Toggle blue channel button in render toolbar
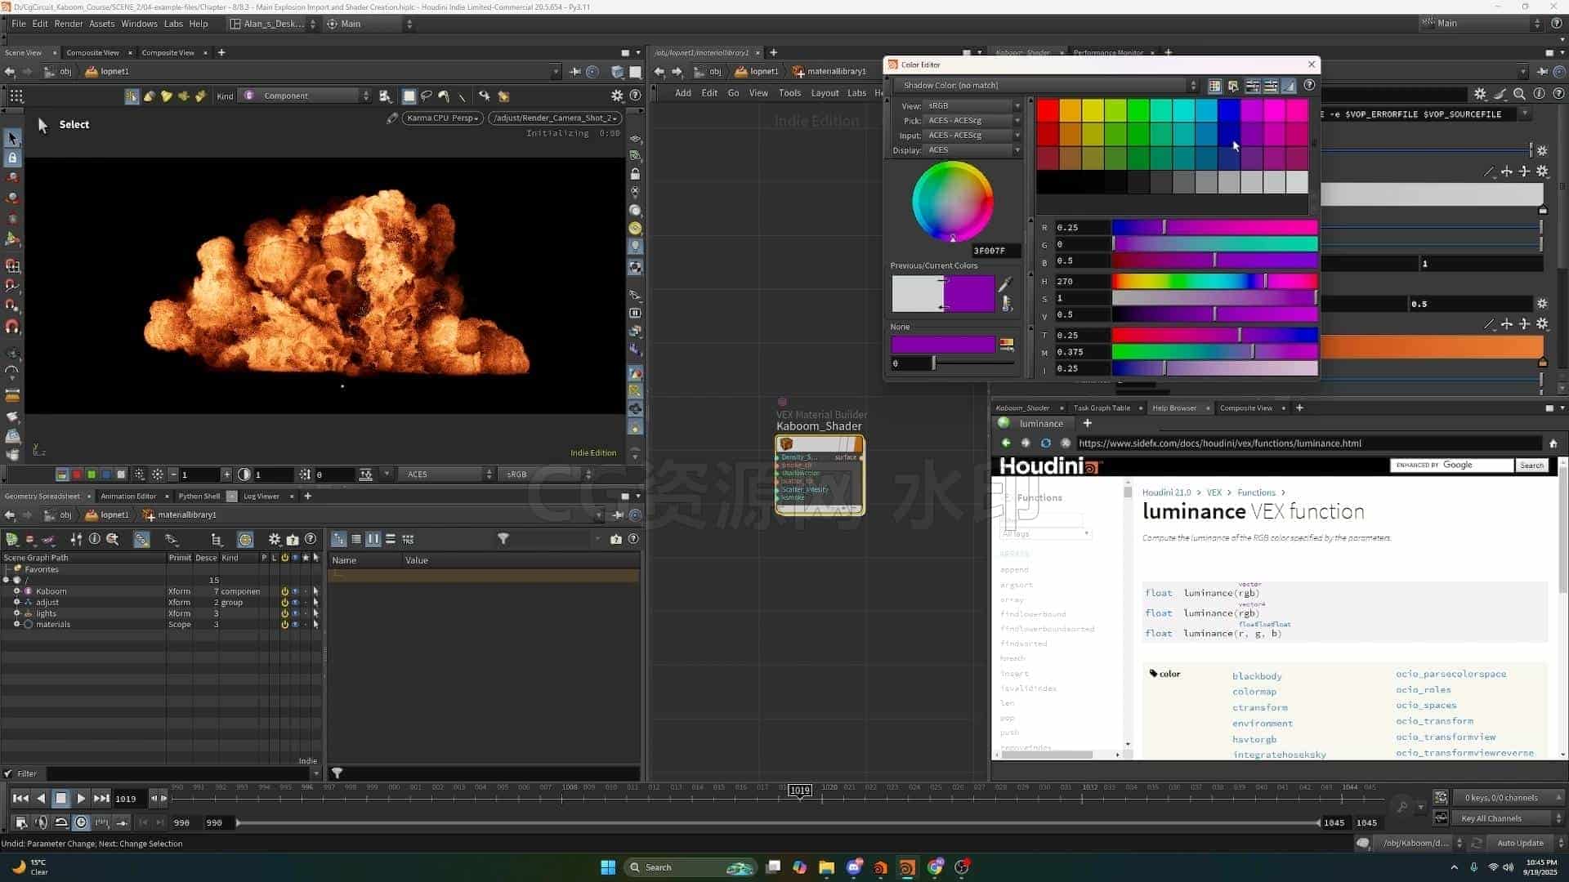Screen dimensions: 1569x882 106,474
